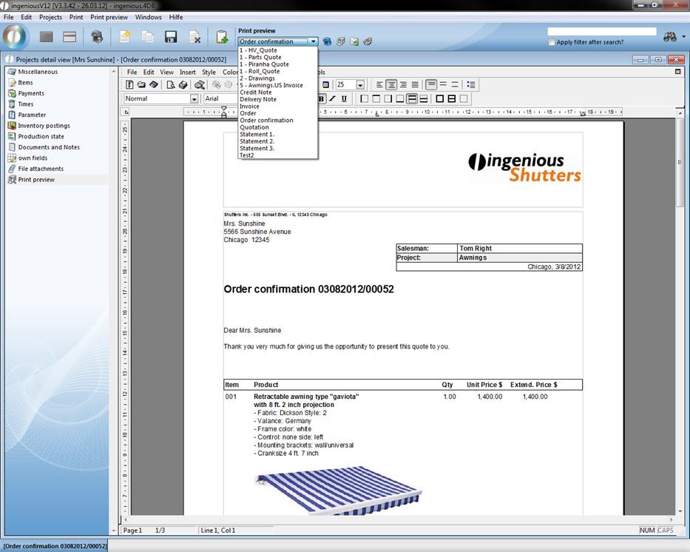Expand the font size dropdown showing 25
Image resolution: width=690 pixels, height=552 pixels.
point(360,85)
